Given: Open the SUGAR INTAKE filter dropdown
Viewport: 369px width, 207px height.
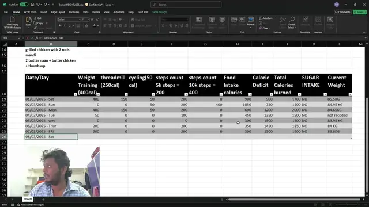Looking at the screenshot, I should pyautogui.click(x=325, y=94).
